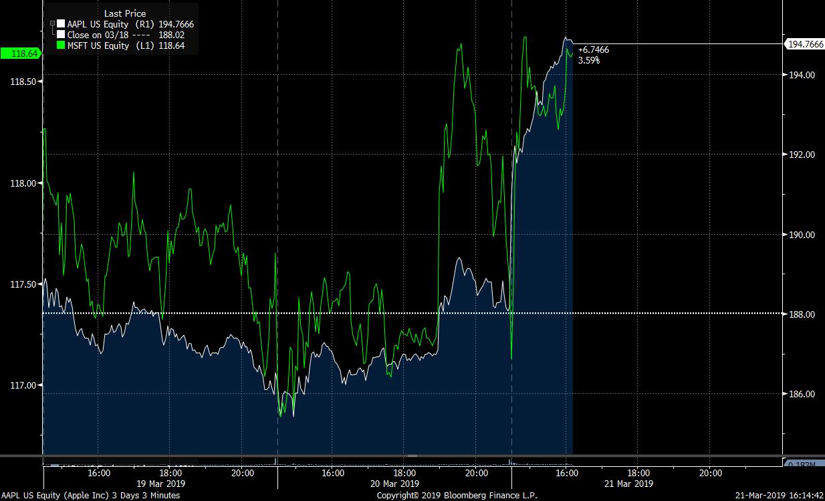Click the horizontal scrollbar below the chart
Viewport: 825px width, 501px height.
coord(412,456)
